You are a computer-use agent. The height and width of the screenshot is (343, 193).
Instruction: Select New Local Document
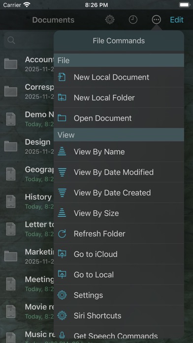point(119,77)
